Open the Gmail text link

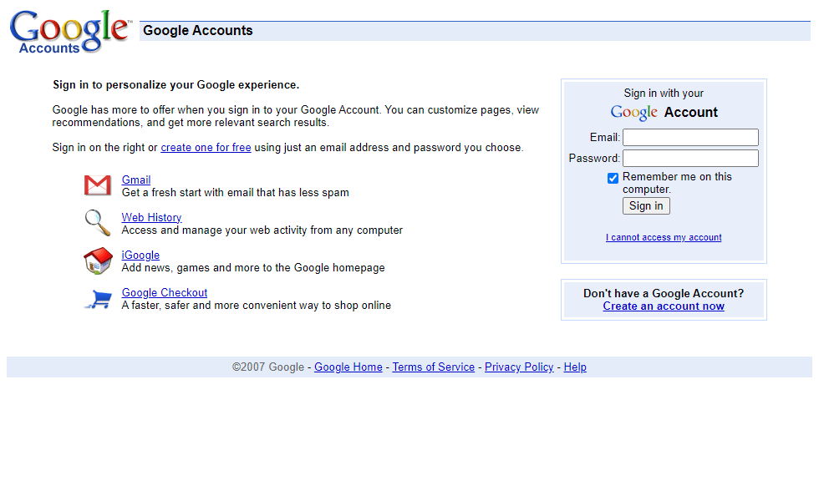[x=135, y=180]
